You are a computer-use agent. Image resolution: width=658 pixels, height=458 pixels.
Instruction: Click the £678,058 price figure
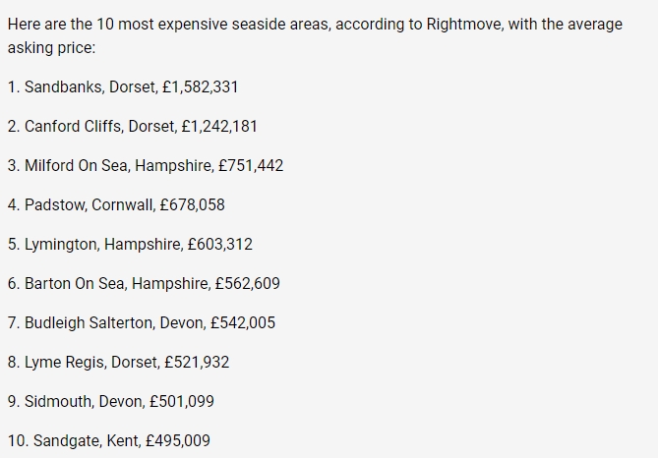point(192,204)
